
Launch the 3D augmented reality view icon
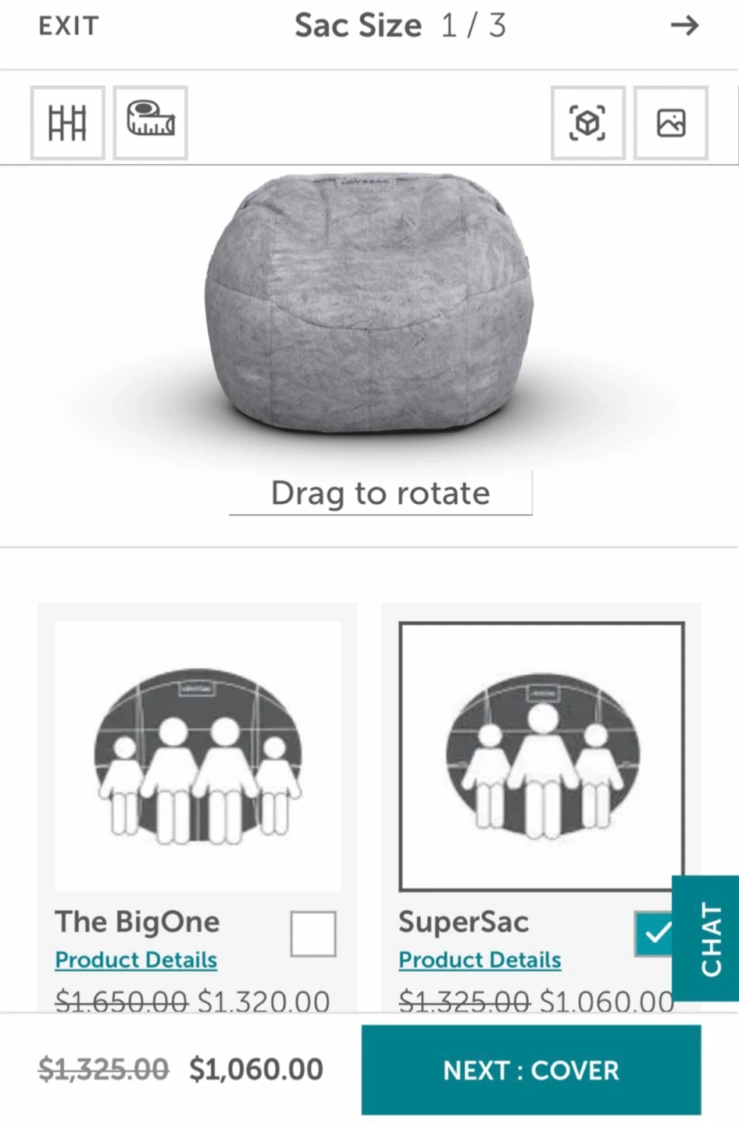point(588,123)
